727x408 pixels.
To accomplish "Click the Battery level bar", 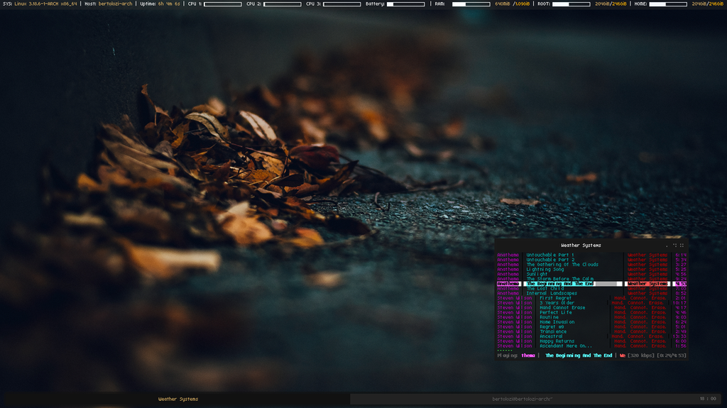I will click(x=405, y=4).
